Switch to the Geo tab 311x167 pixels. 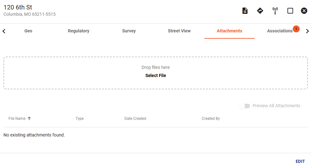tap(28, 31)
